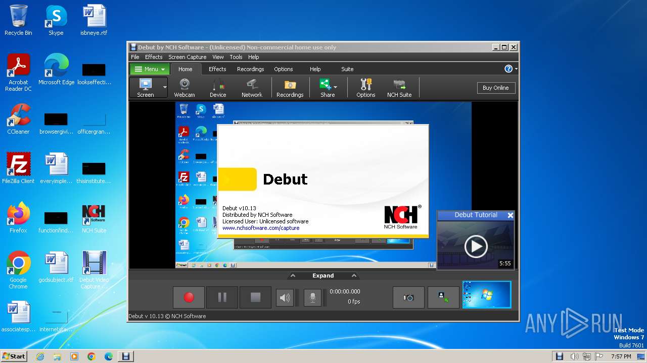The height and width of the screenshot is (363, 647).
Task: Expand the Share dropdown arrow
Action: coord(335,87)
